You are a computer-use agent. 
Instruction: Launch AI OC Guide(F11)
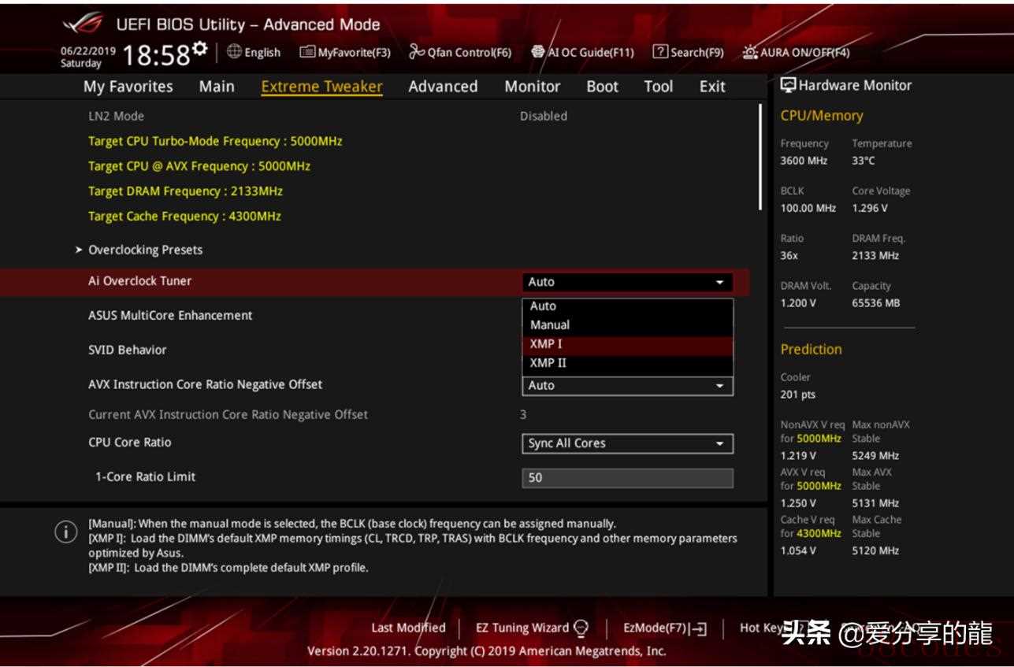tap(582, 52)
